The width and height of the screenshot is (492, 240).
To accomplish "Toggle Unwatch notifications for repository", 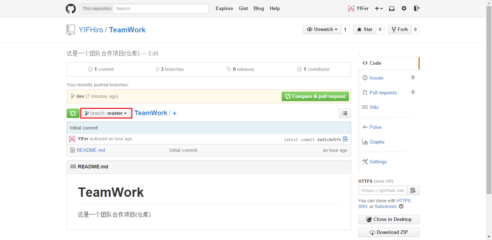I will [322, 30].
